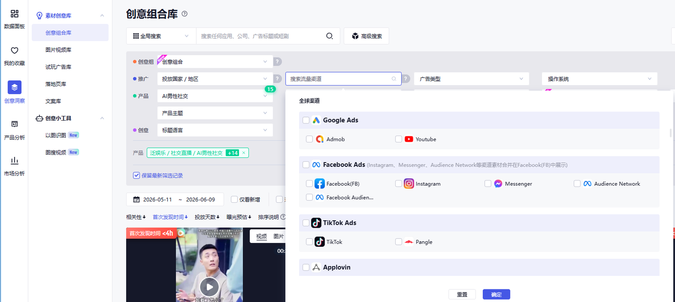
Task: Play the video in first creative card
Action: click(x=209, y=287)
